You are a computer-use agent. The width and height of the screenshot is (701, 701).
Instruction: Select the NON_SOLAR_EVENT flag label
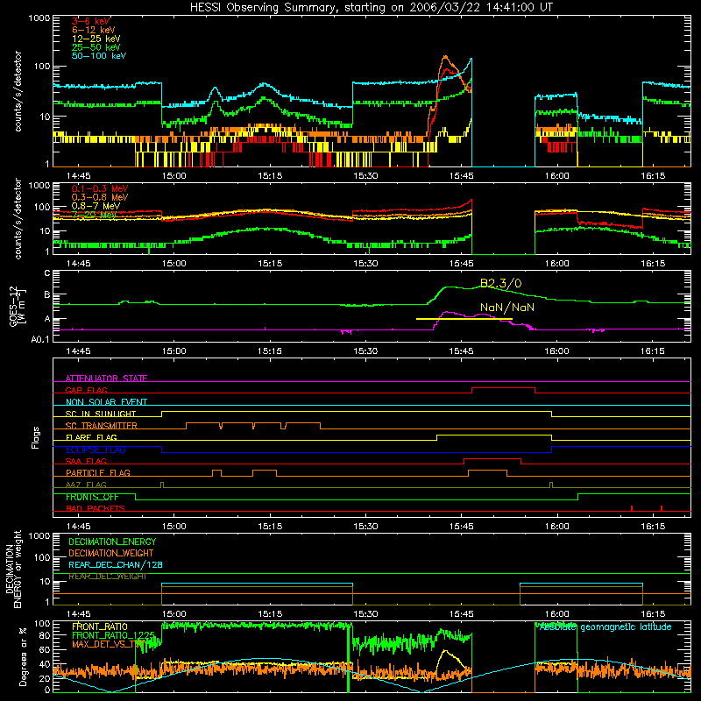click(x=106, y=402)
